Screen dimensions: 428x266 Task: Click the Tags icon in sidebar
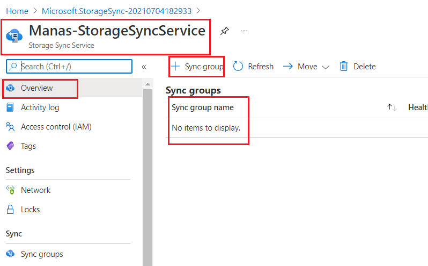pyautogui.click(x=10, y=146)
